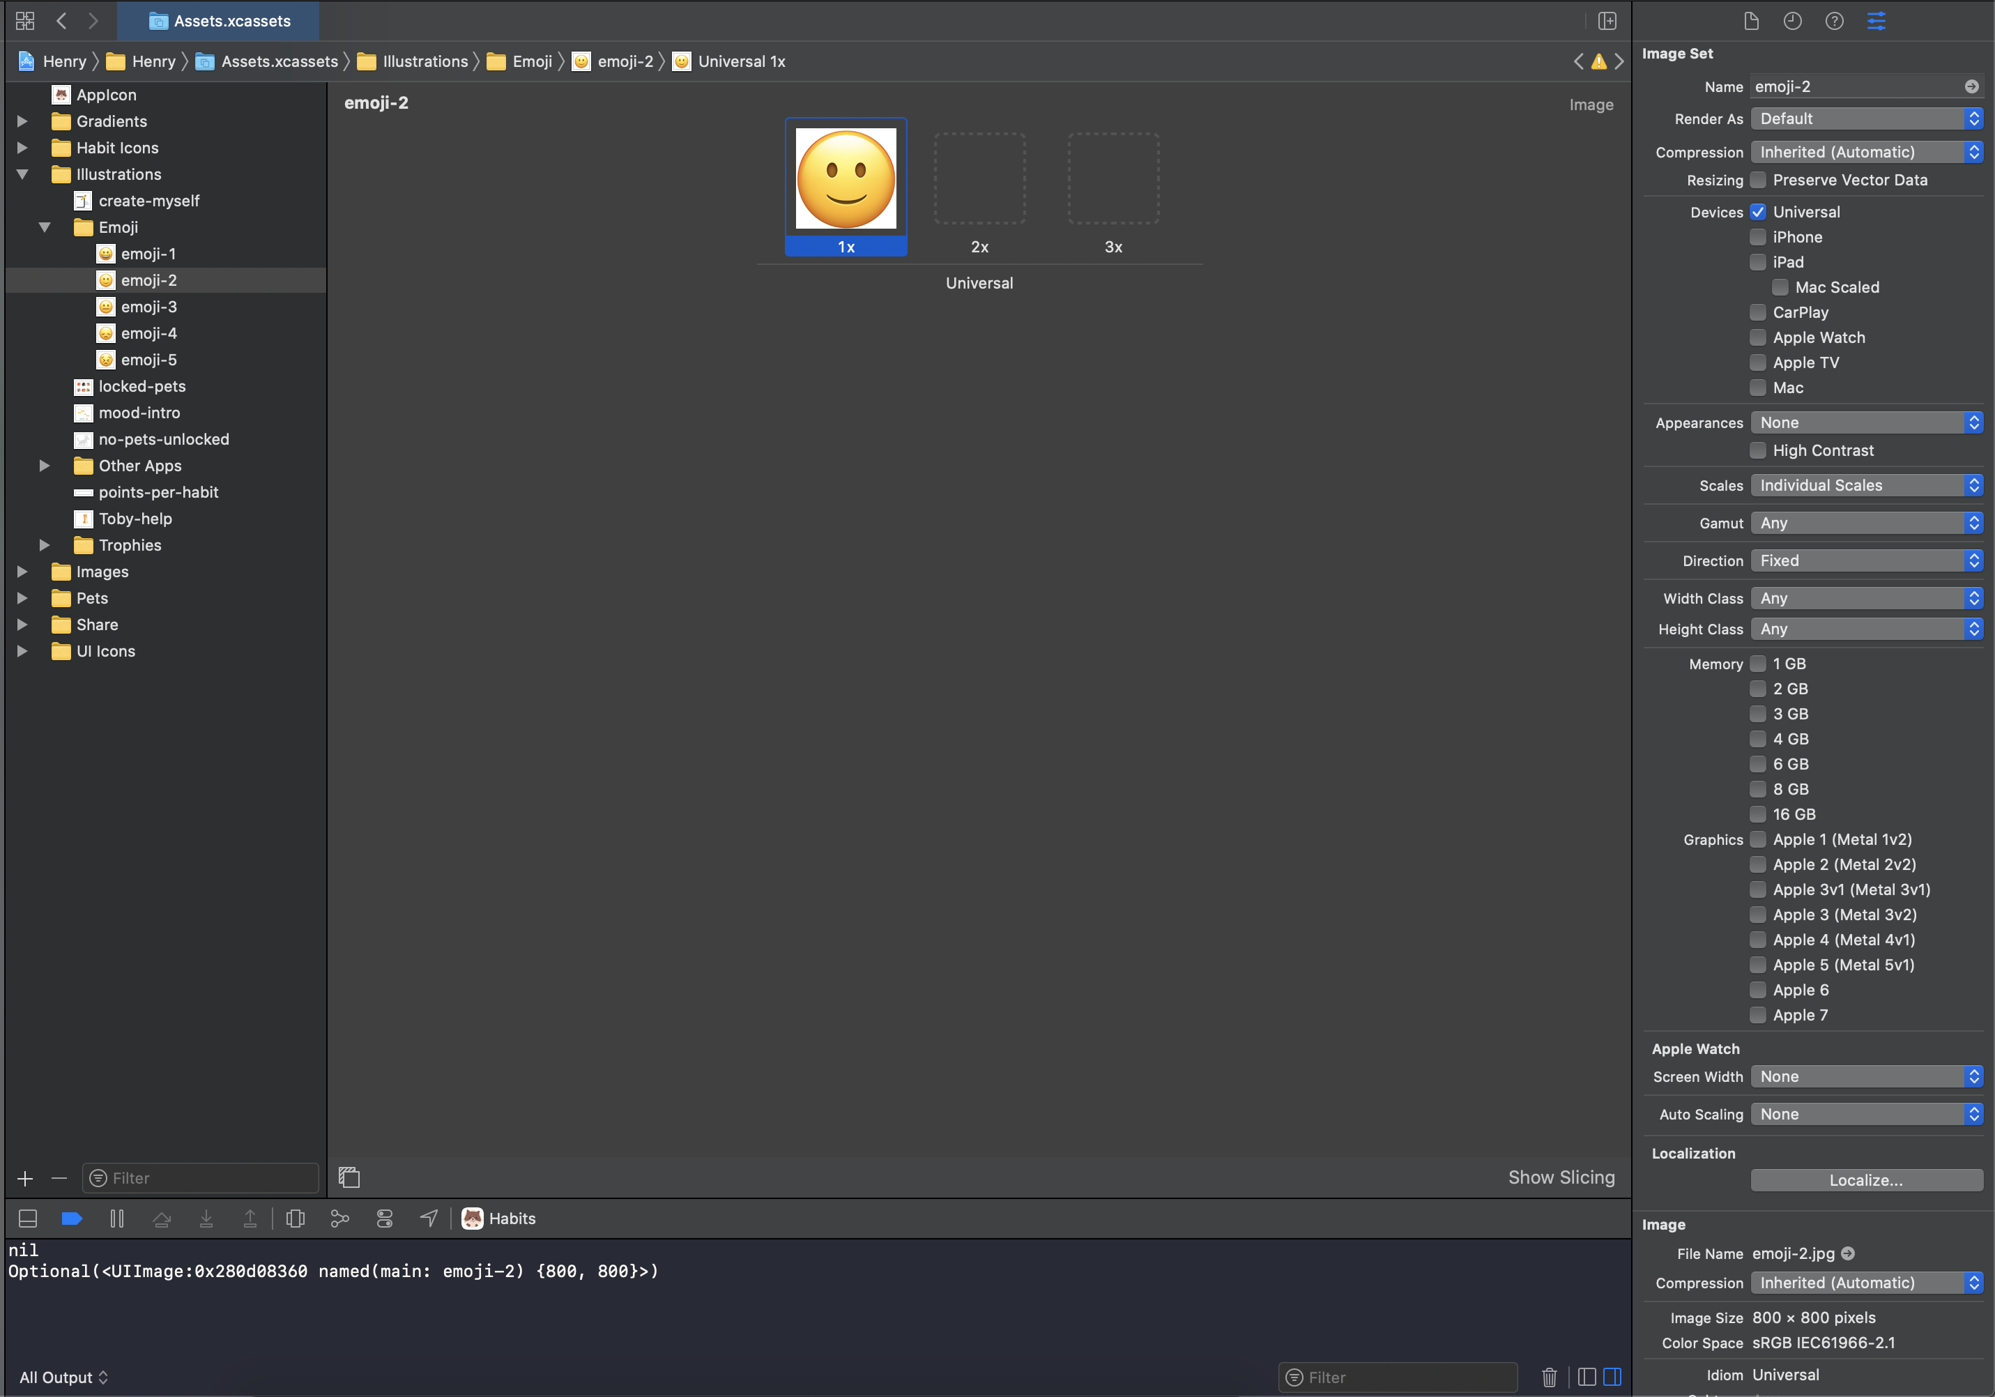The image size is (1995, 1397).
Task: Click Show Slicing button
Action: (1561, 1177)
